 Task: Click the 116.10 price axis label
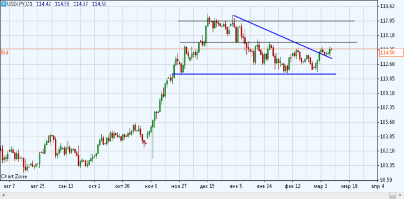(387, 35)
